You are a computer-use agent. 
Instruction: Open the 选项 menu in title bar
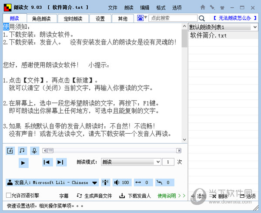[x=177, y=8]
